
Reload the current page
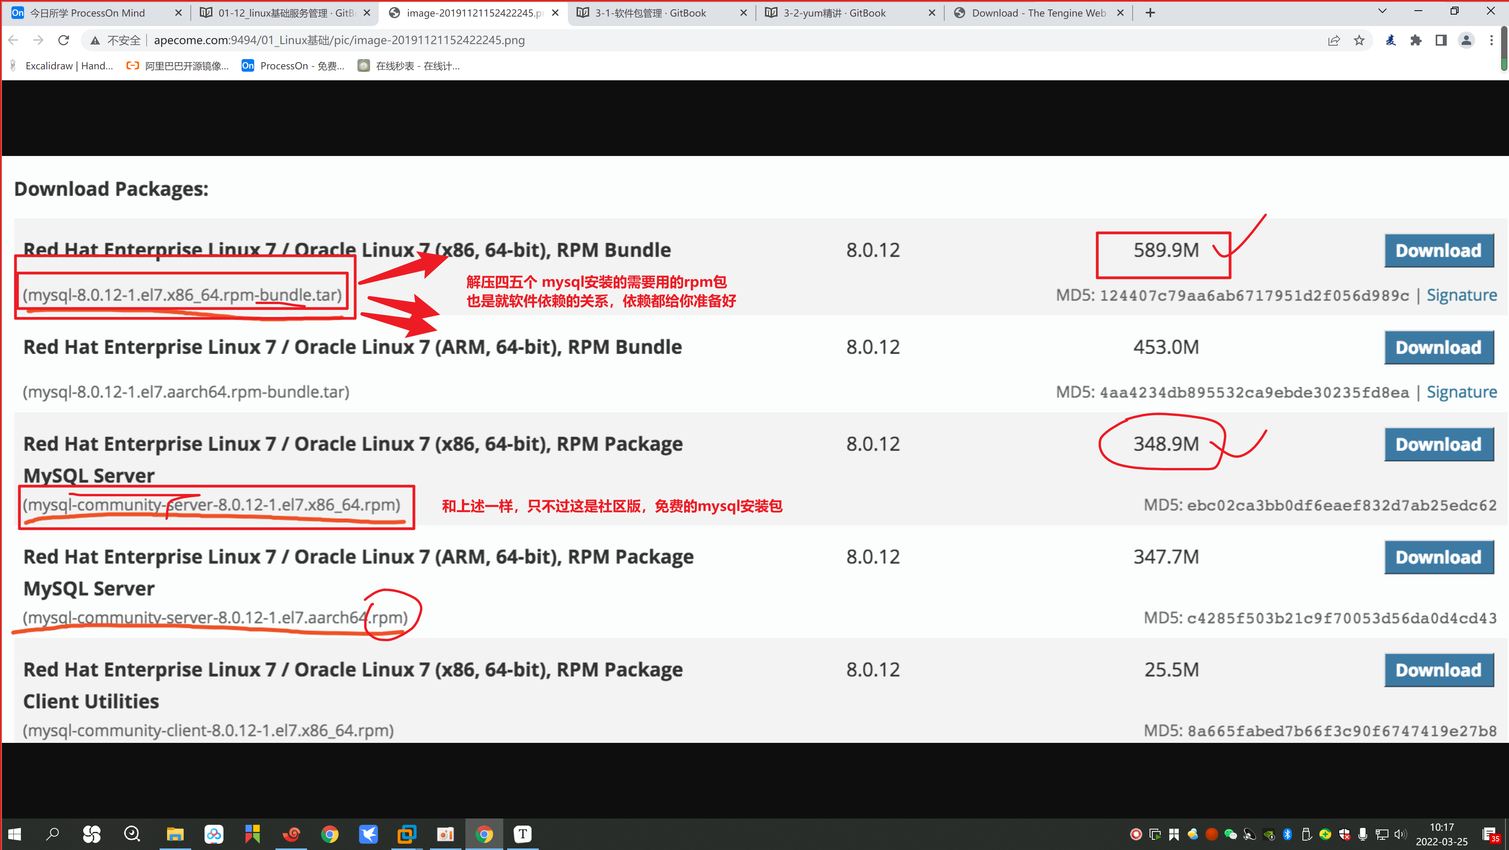click(64, 40)
